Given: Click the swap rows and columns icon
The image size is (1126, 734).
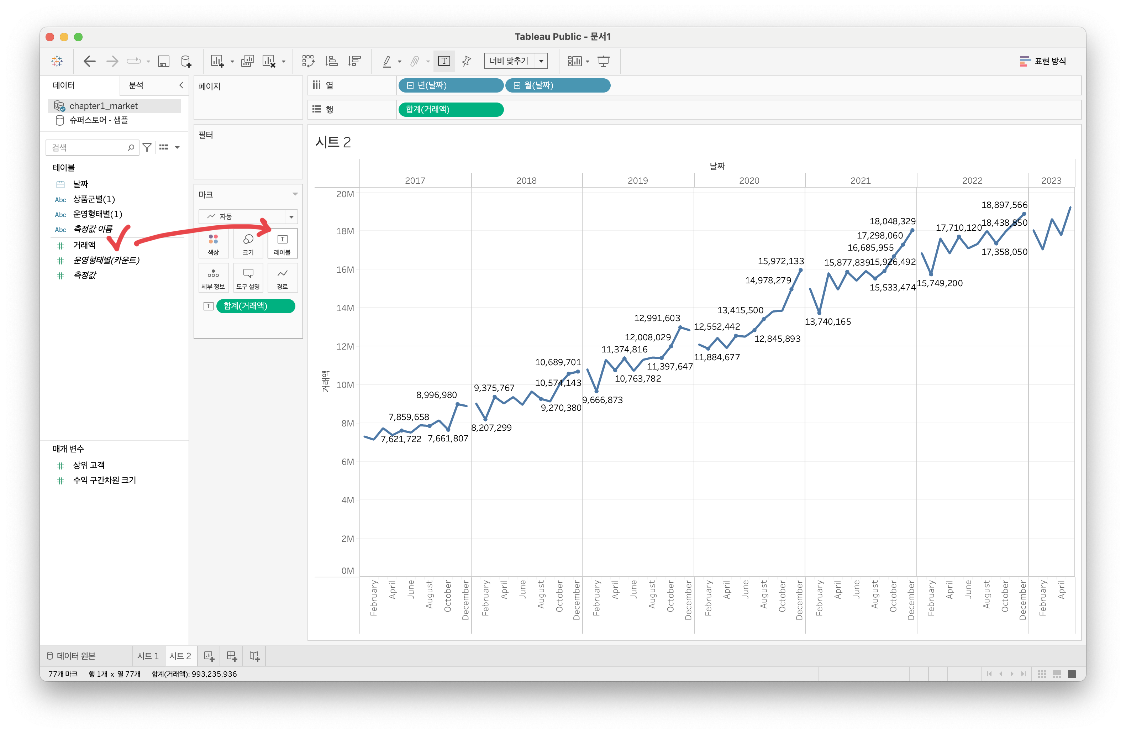Looking at the screenshot, I should coord(308,61).
